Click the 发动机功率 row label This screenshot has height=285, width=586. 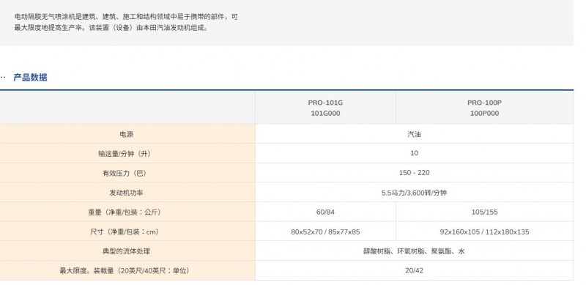(x=126, y=193)
